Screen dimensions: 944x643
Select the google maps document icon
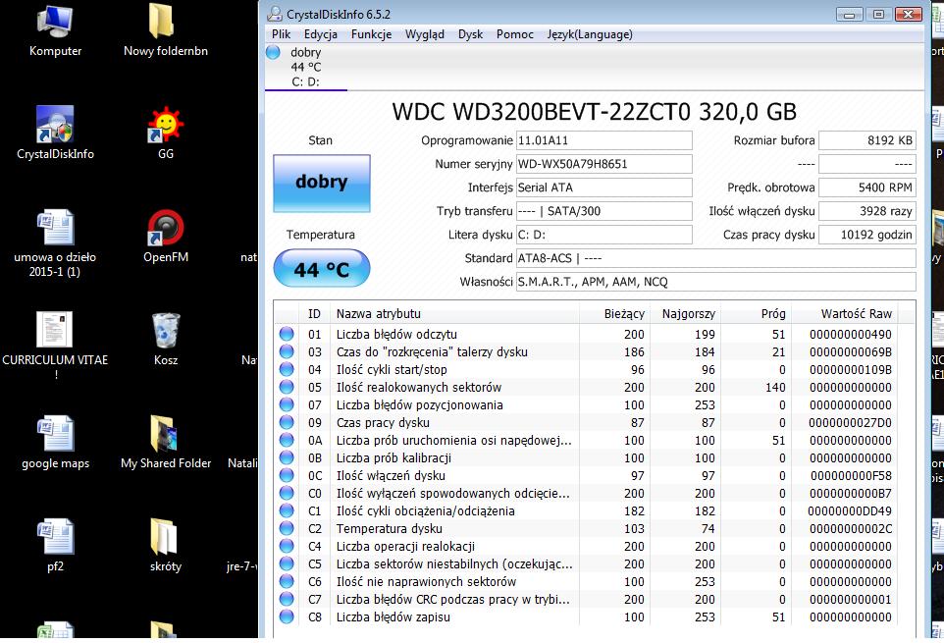tap(55, 433)
